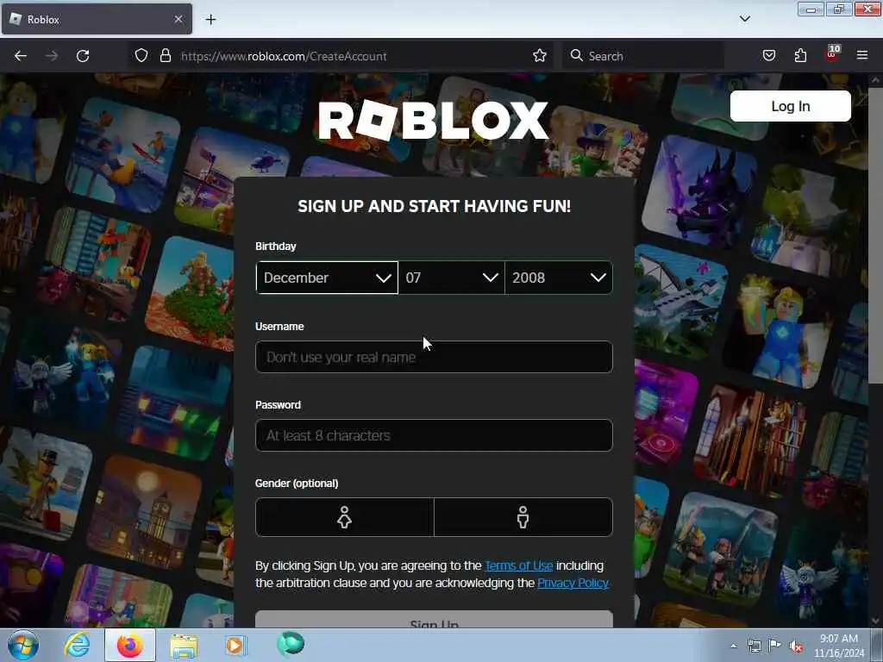Open the birthday month dropdown showing December

pyautogui.click(x=327, y=278)
